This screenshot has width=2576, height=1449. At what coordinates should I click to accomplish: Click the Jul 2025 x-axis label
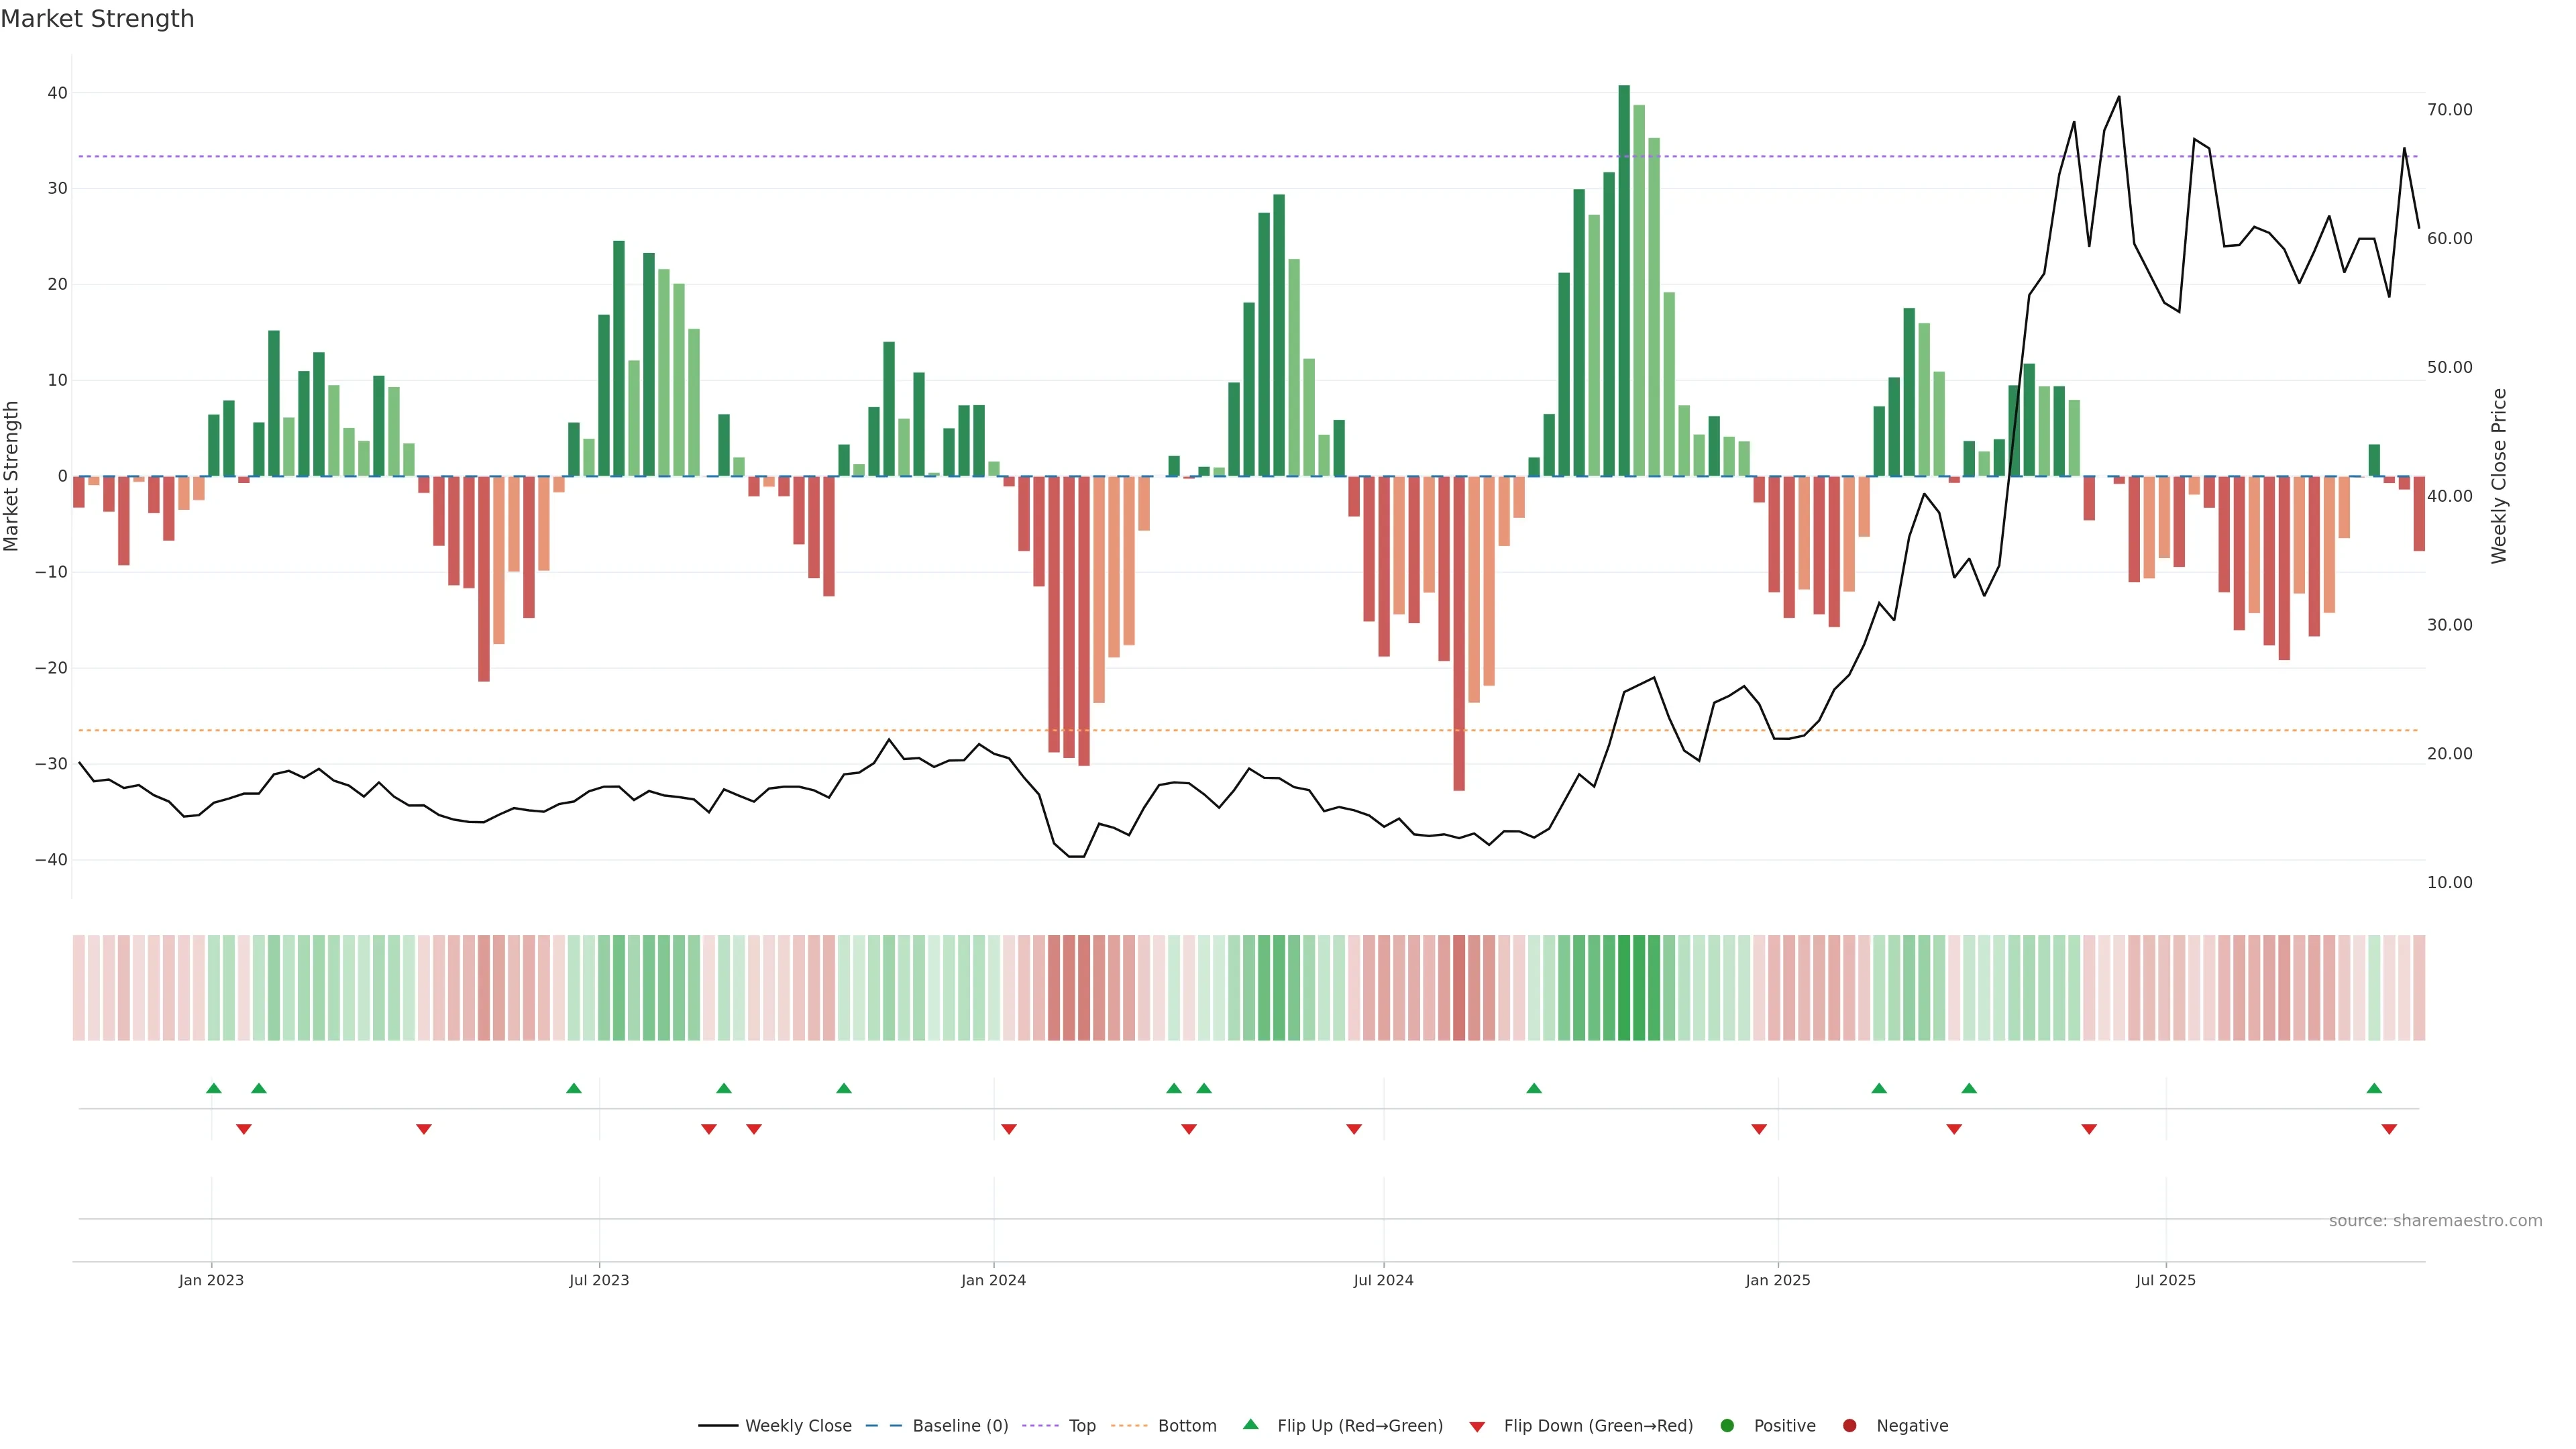(x=2165, y=1280)
